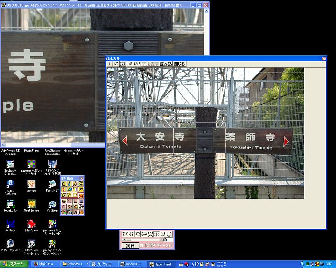The image size is (336, 268).
Task: Open avast! Antivirus desktop shortcut
Action: (x=10, y=184)
